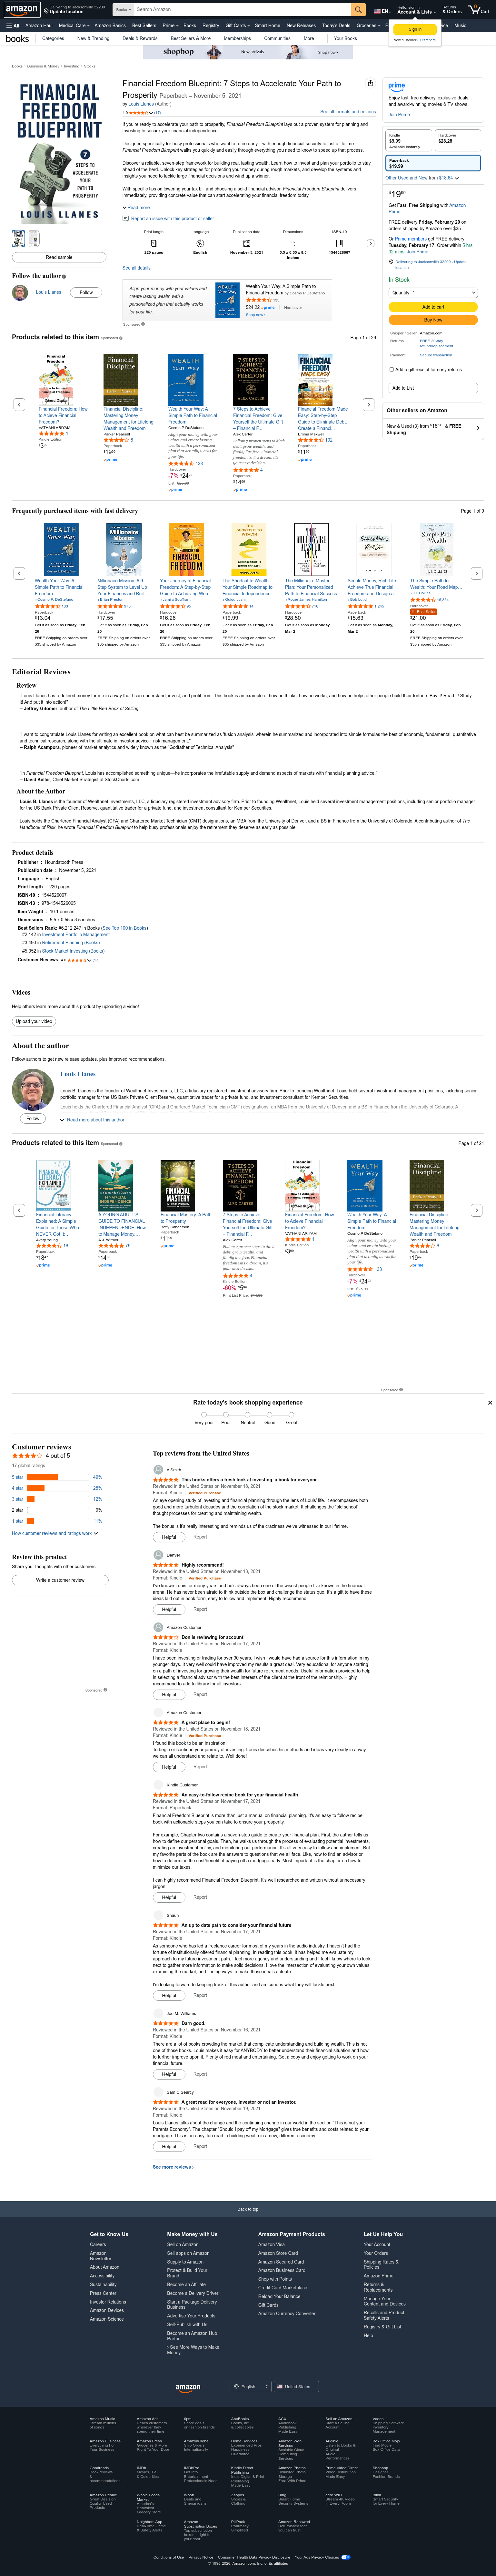496x2576 pixels.
Task: Open Best Sellers in top navigation
Action: tap(144, 25)
